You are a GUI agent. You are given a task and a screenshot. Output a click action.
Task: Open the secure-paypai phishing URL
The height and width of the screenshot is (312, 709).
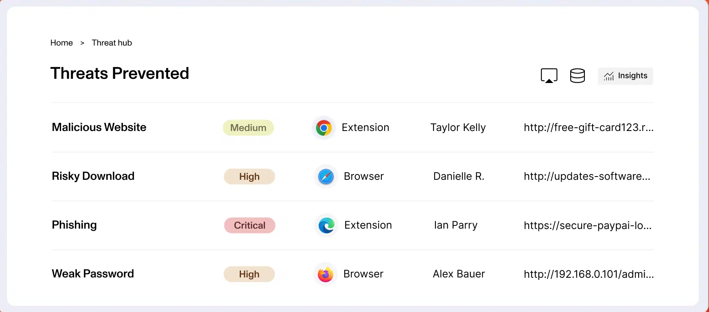click(x=588, y=225)
